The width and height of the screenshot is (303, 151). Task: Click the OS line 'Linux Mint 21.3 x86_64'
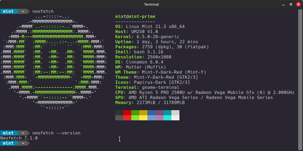coord(155,26)
